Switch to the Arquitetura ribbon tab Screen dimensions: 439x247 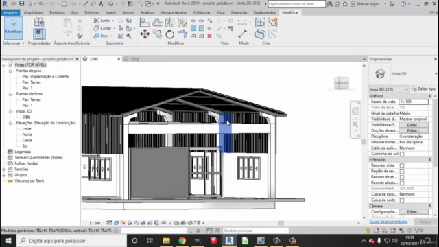34,12
